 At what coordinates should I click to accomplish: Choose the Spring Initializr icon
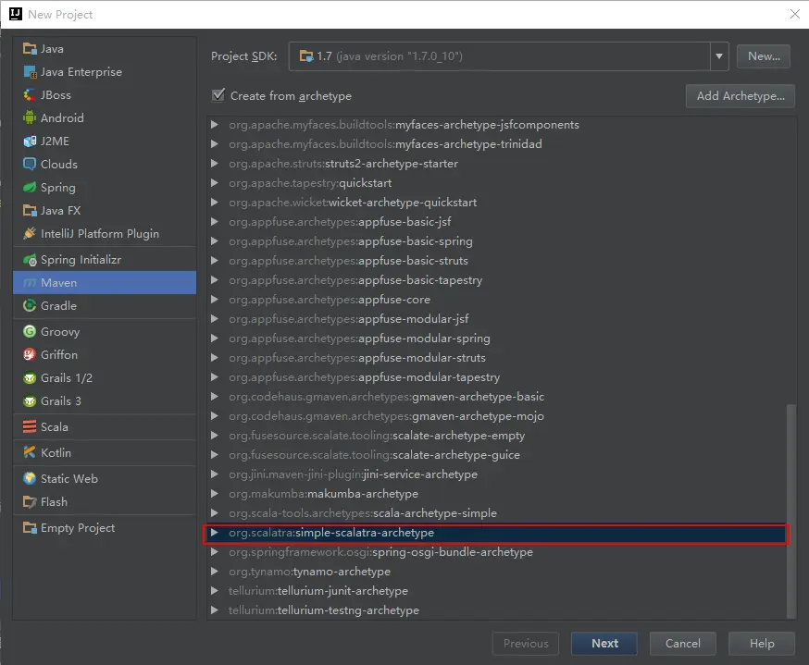point(30,260)
